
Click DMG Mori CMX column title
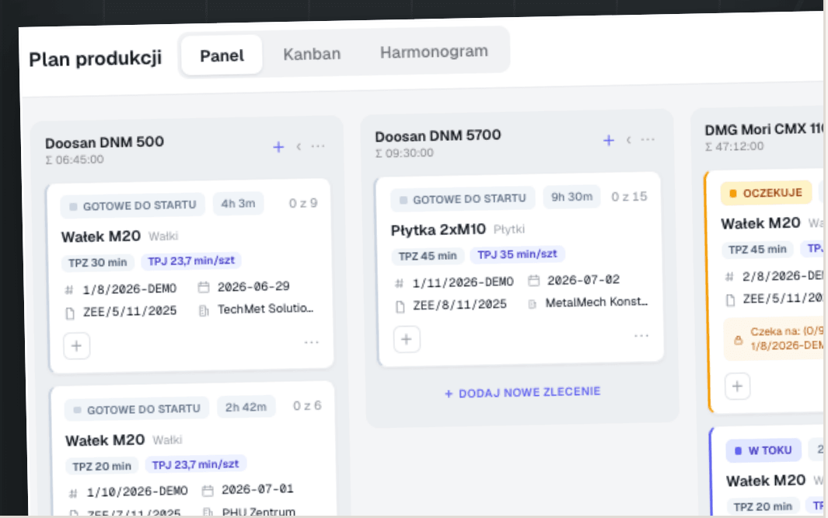pyautogui.click(x=764, y=129)
